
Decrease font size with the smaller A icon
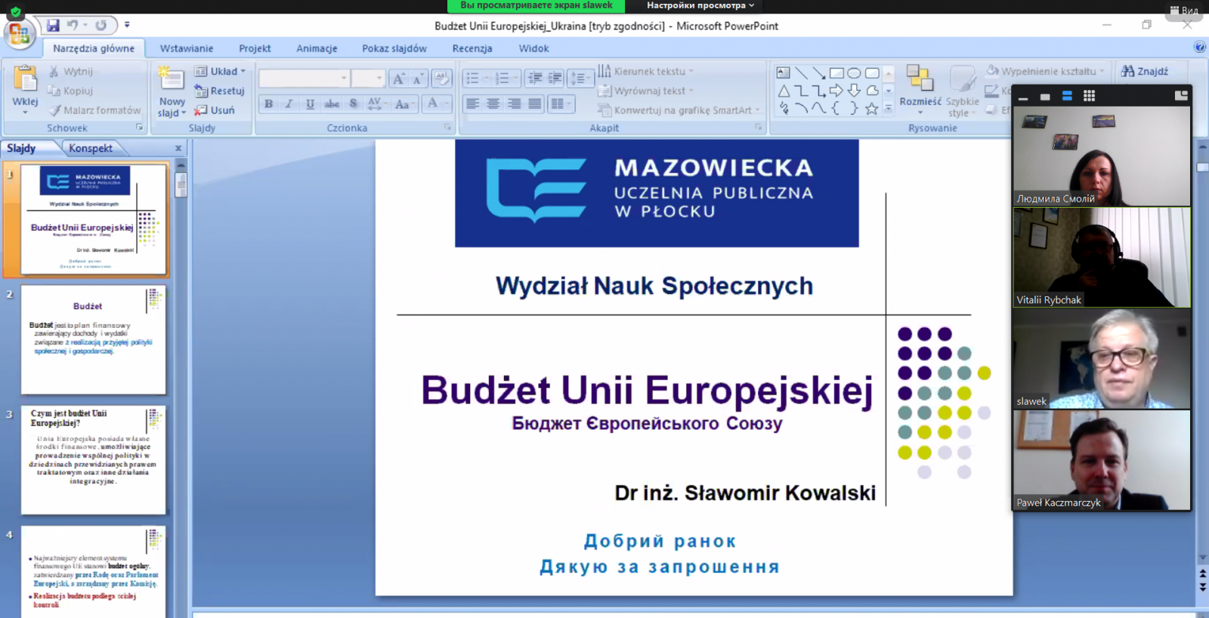(418, 79)
